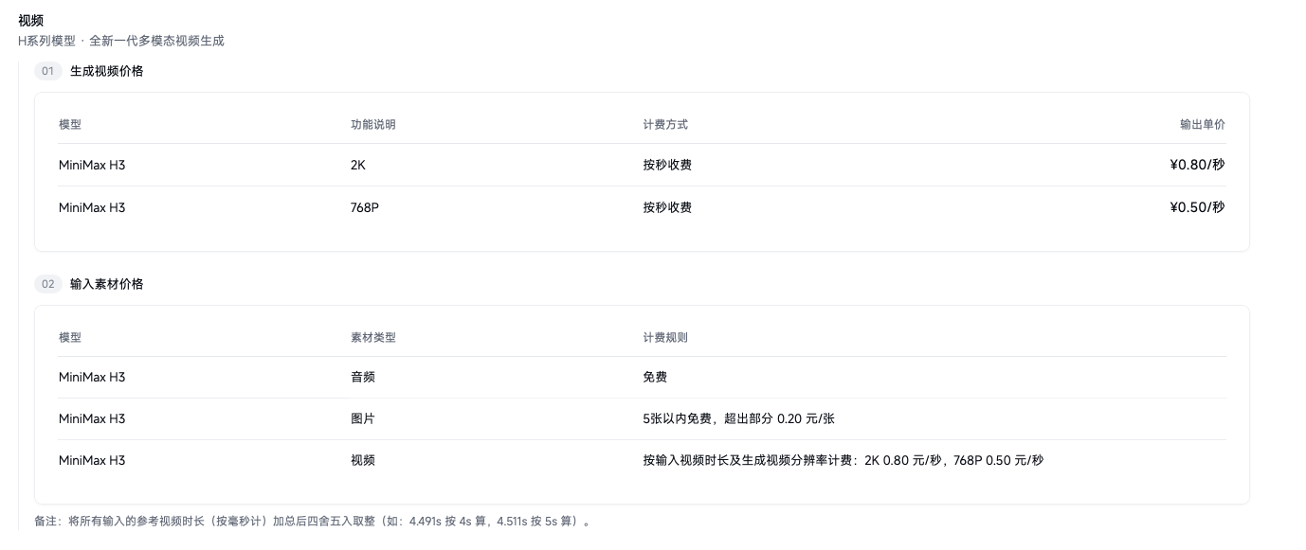Image resolution: width=1306 pixels, height=550 pixels.
Task: Click the 输出单价 column header
Action: [1202, 125]
